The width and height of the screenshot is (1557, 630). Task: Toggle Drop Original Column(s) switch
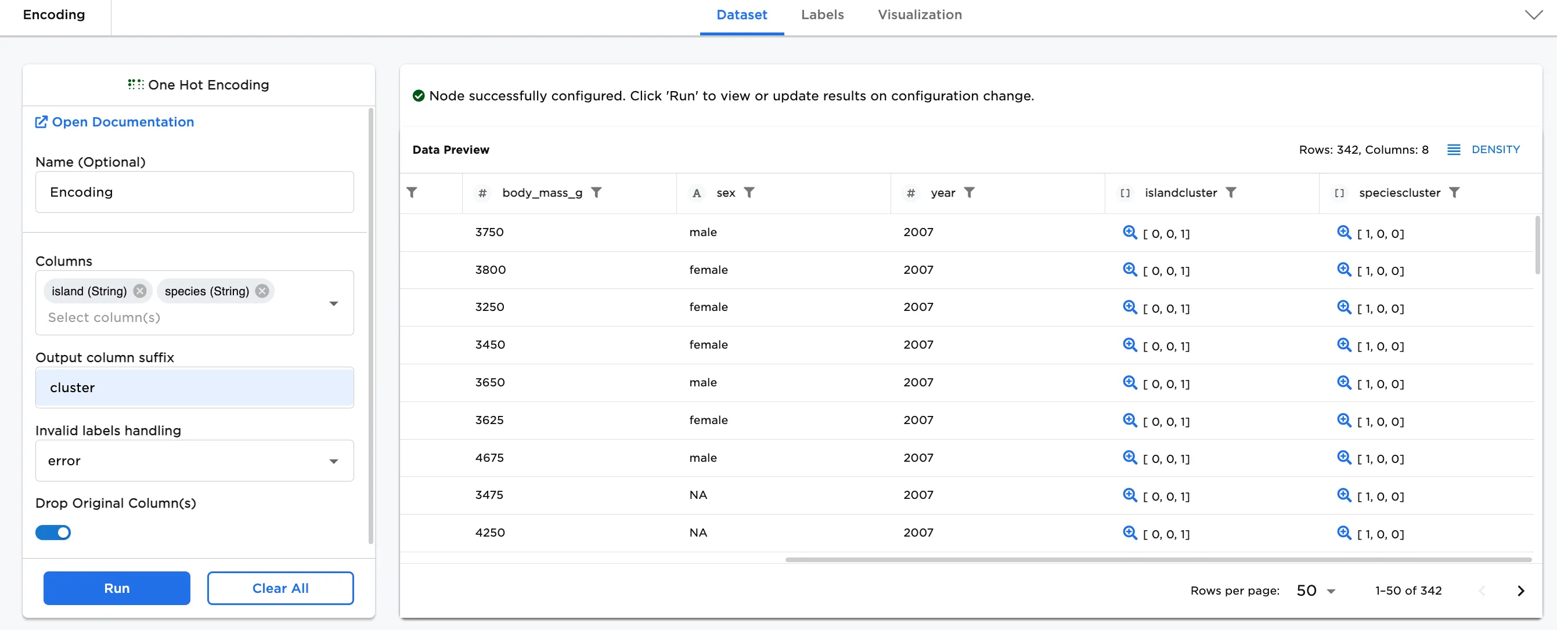53,532
